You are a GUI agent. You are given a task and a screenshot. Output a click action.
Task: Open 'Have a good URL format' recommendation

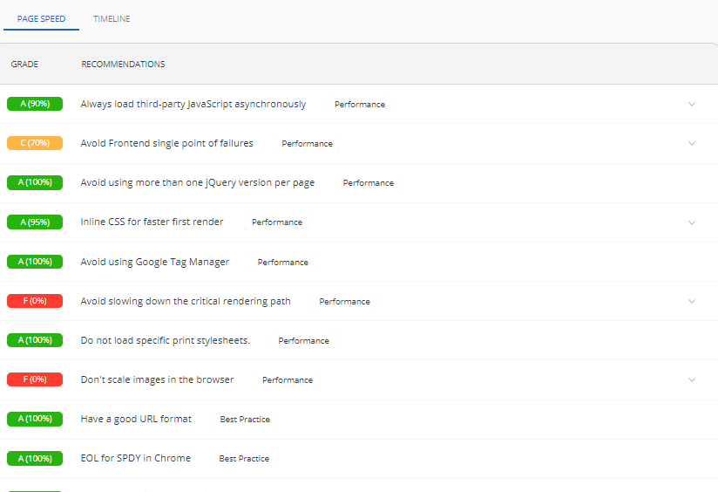[136, 419]
